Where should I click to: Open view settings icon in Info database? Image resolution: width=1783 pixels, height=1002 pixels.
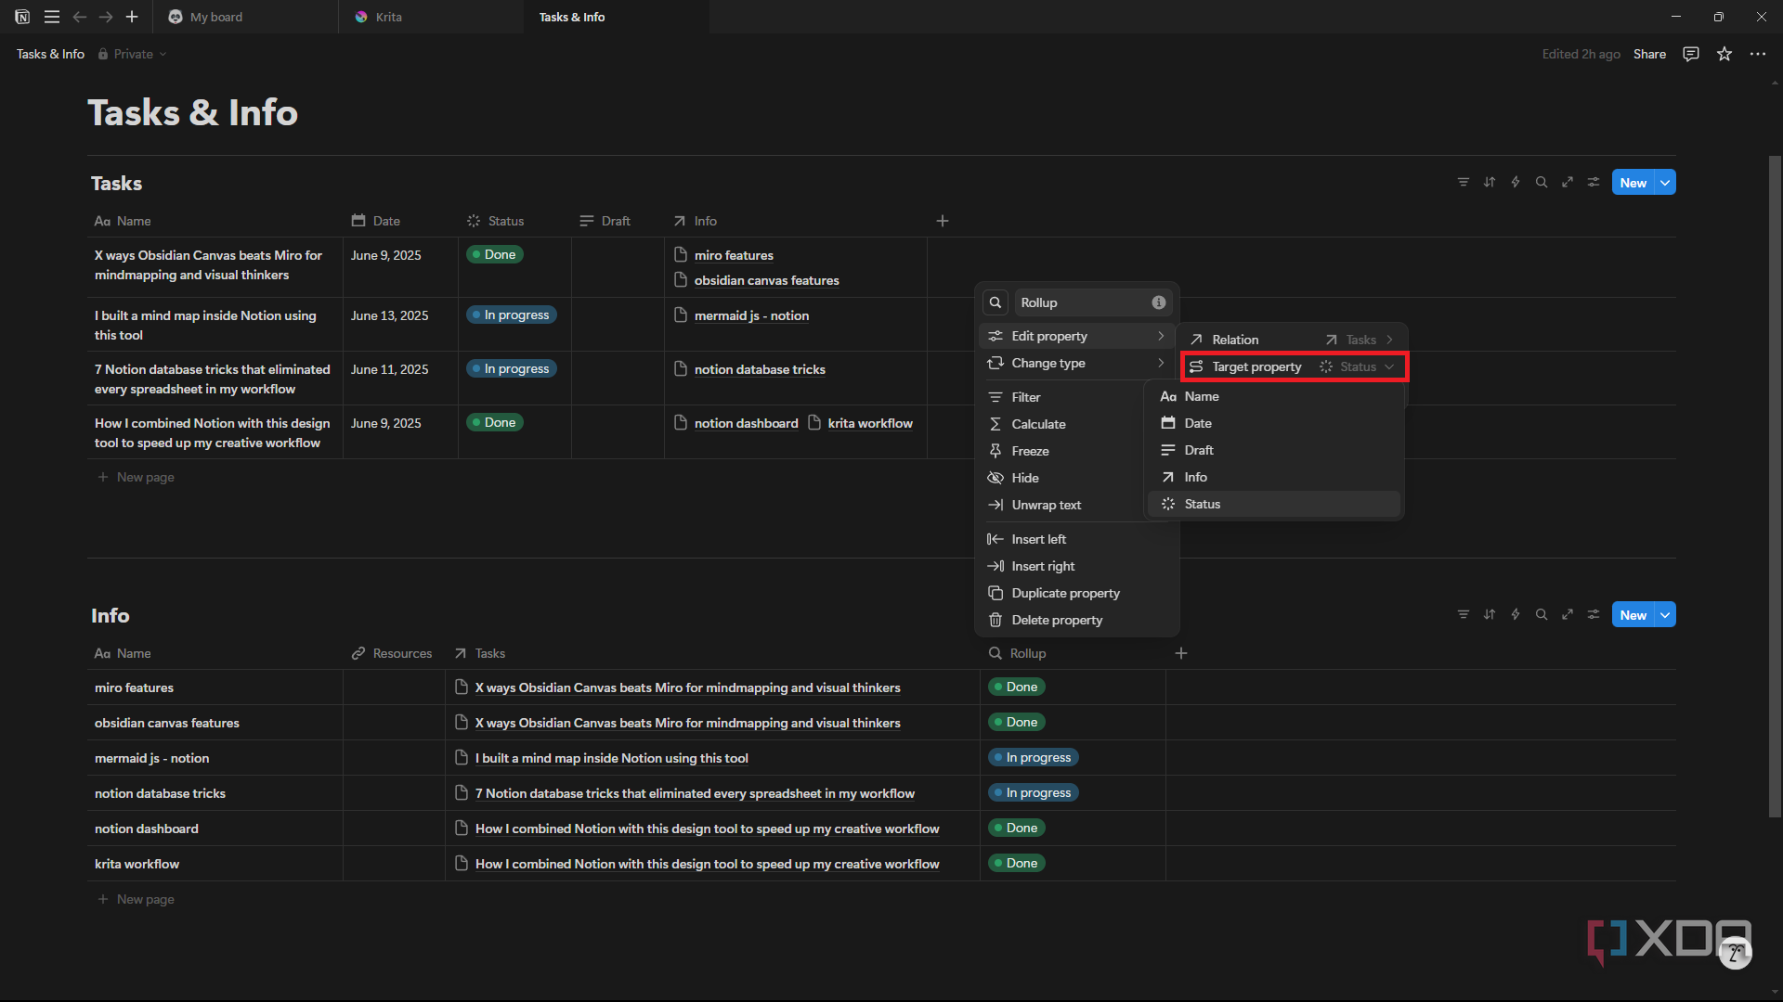click(x=1594, y=615)
